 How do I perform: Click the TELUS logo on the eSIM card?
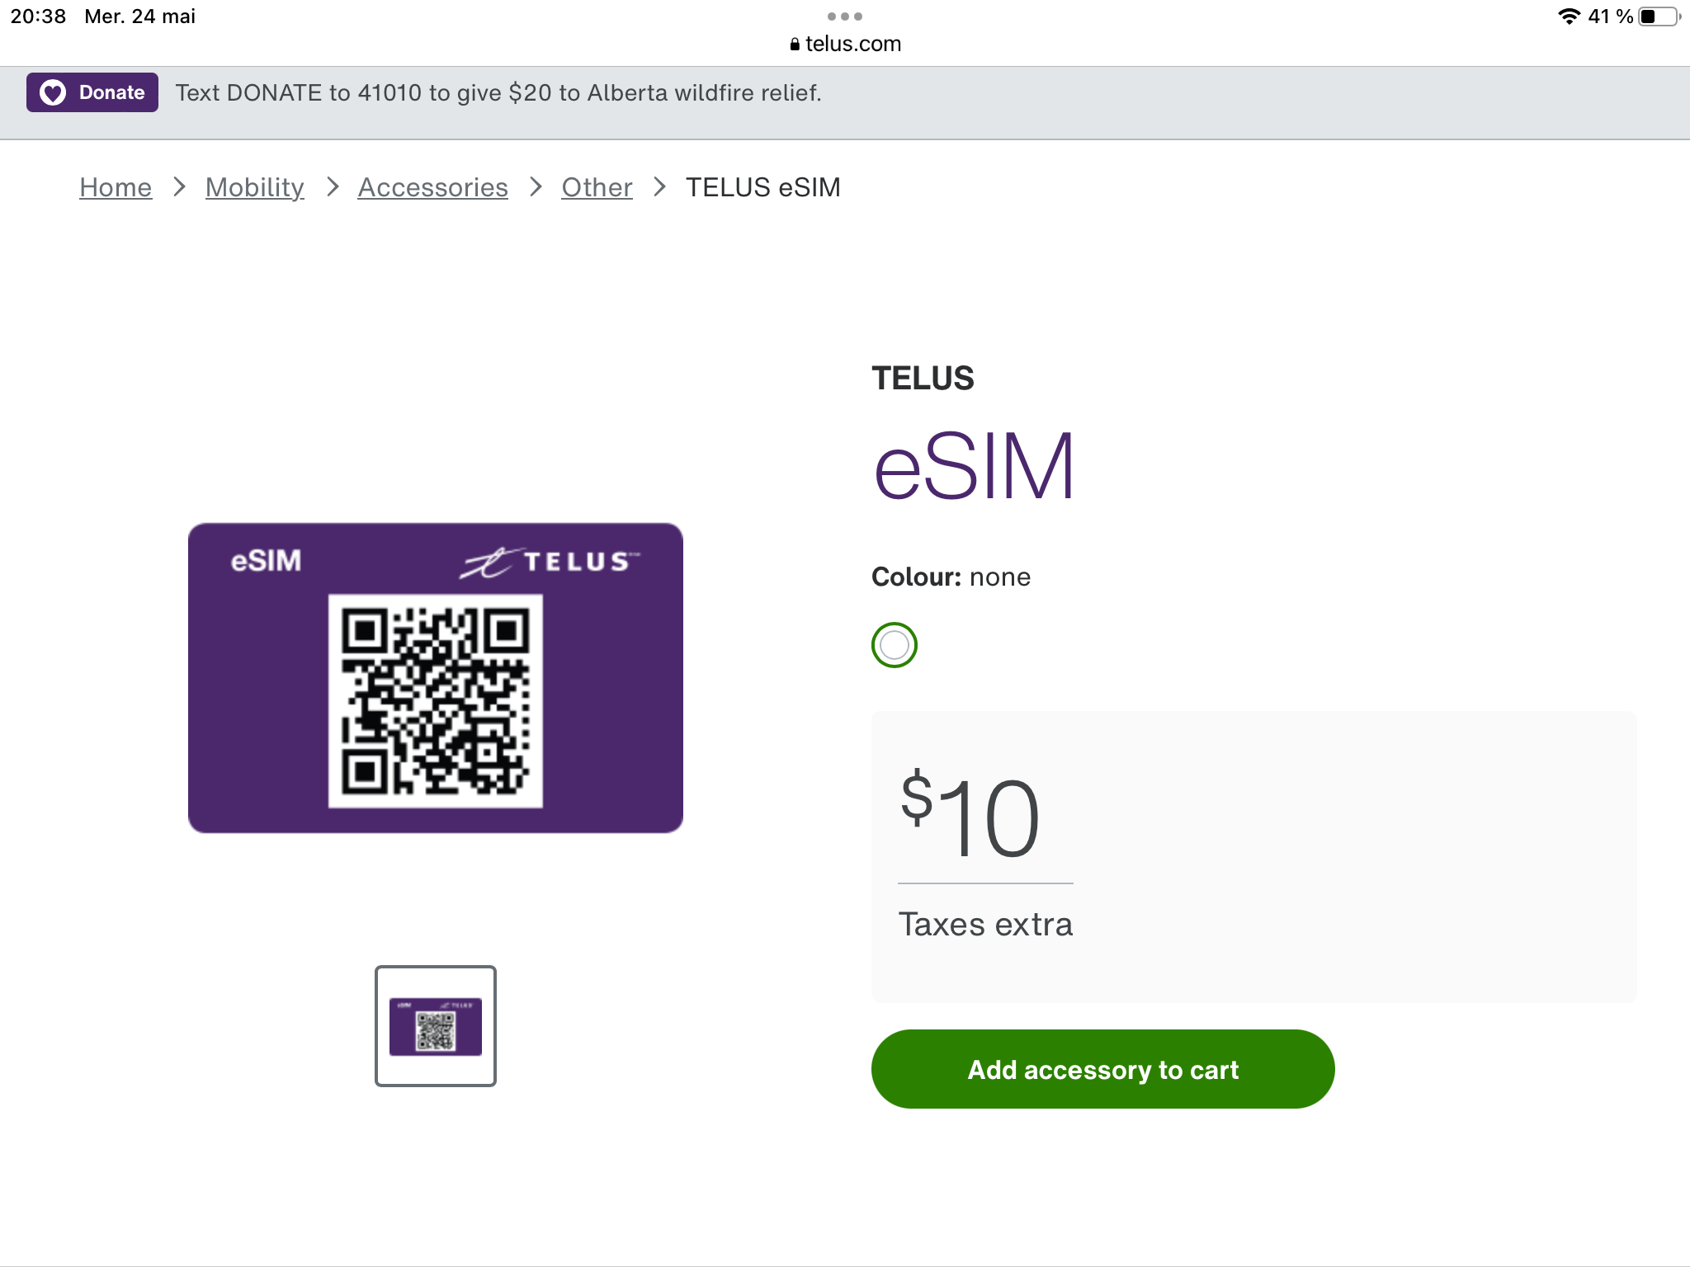click(550, 563)
